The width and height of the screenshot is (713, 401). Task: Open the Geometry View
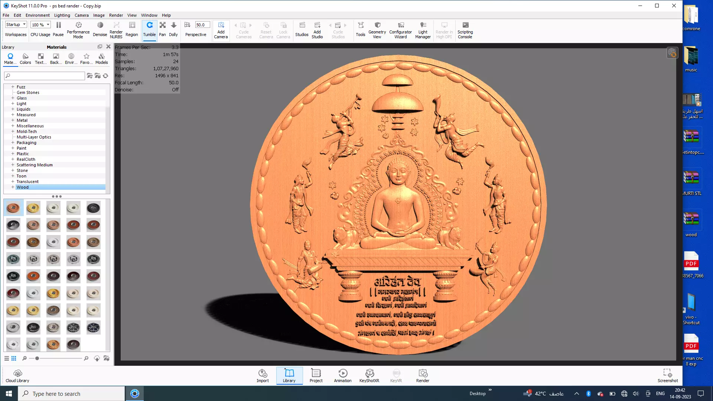click(377, 29)
